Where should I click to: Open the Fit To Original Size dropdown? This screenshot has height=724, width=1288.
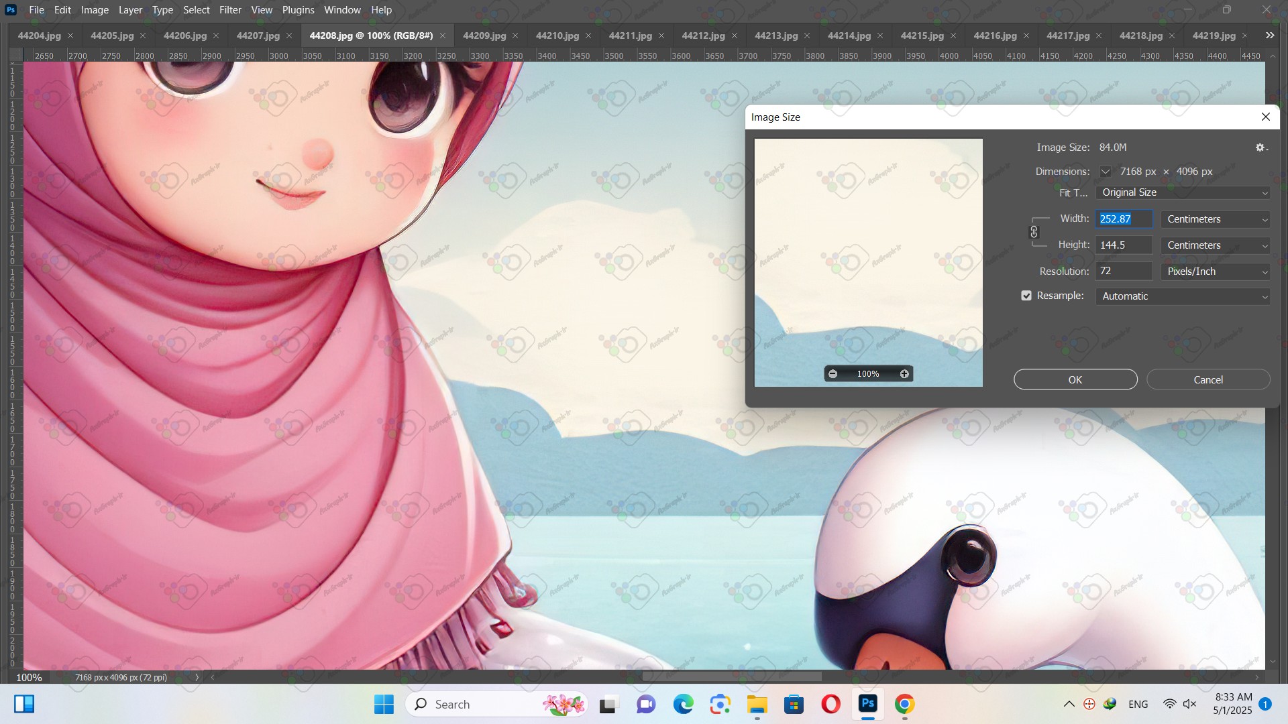coord(1183,192)
